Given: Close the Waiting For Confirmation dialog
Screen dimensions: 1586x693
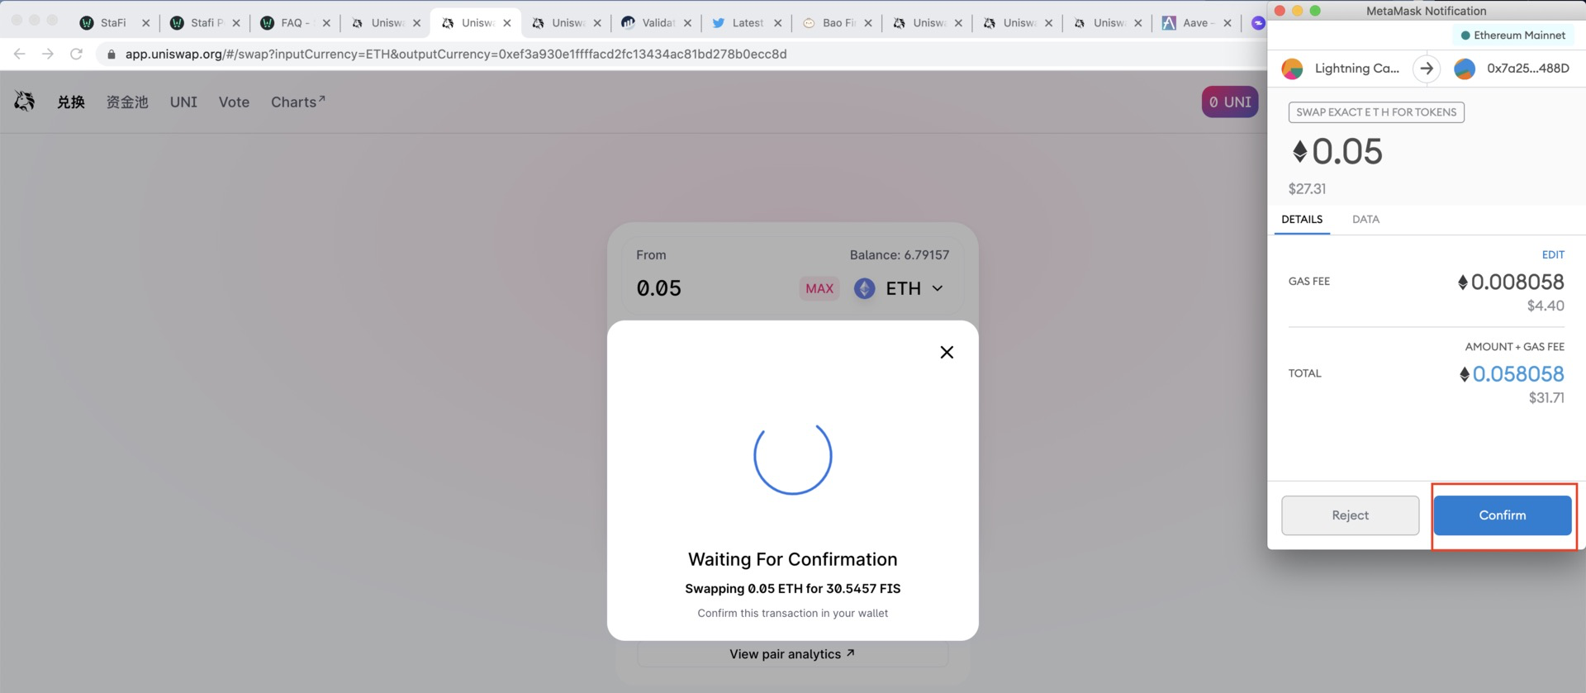Looking at the screenshot, I should (947, 353).
